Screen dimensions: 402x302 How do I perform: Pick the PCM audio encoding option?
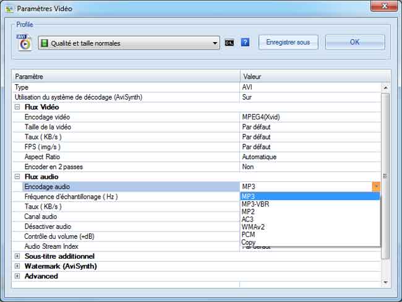pos(248,235)
